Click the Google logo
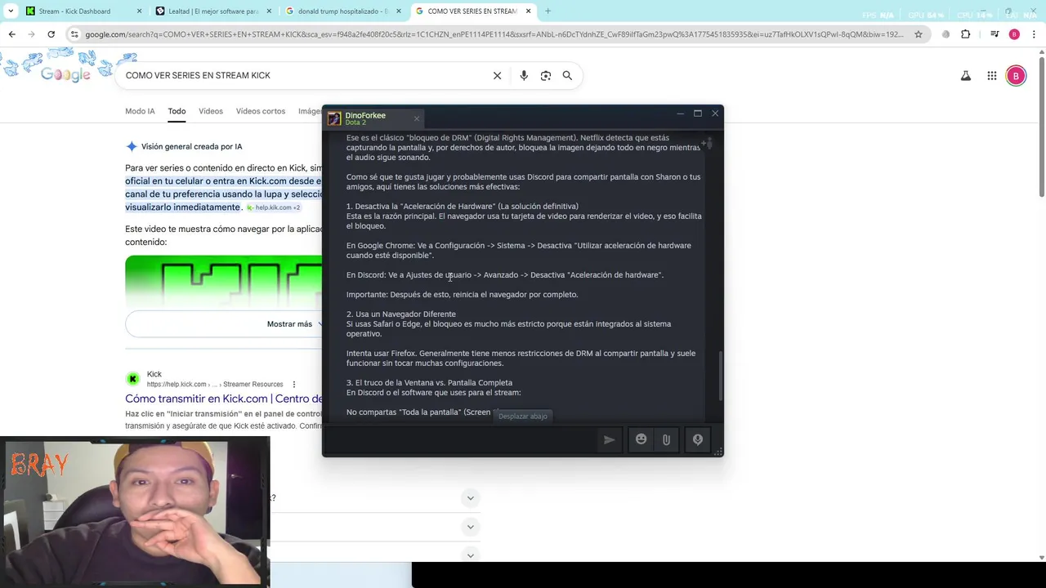 tap(65, 74)
